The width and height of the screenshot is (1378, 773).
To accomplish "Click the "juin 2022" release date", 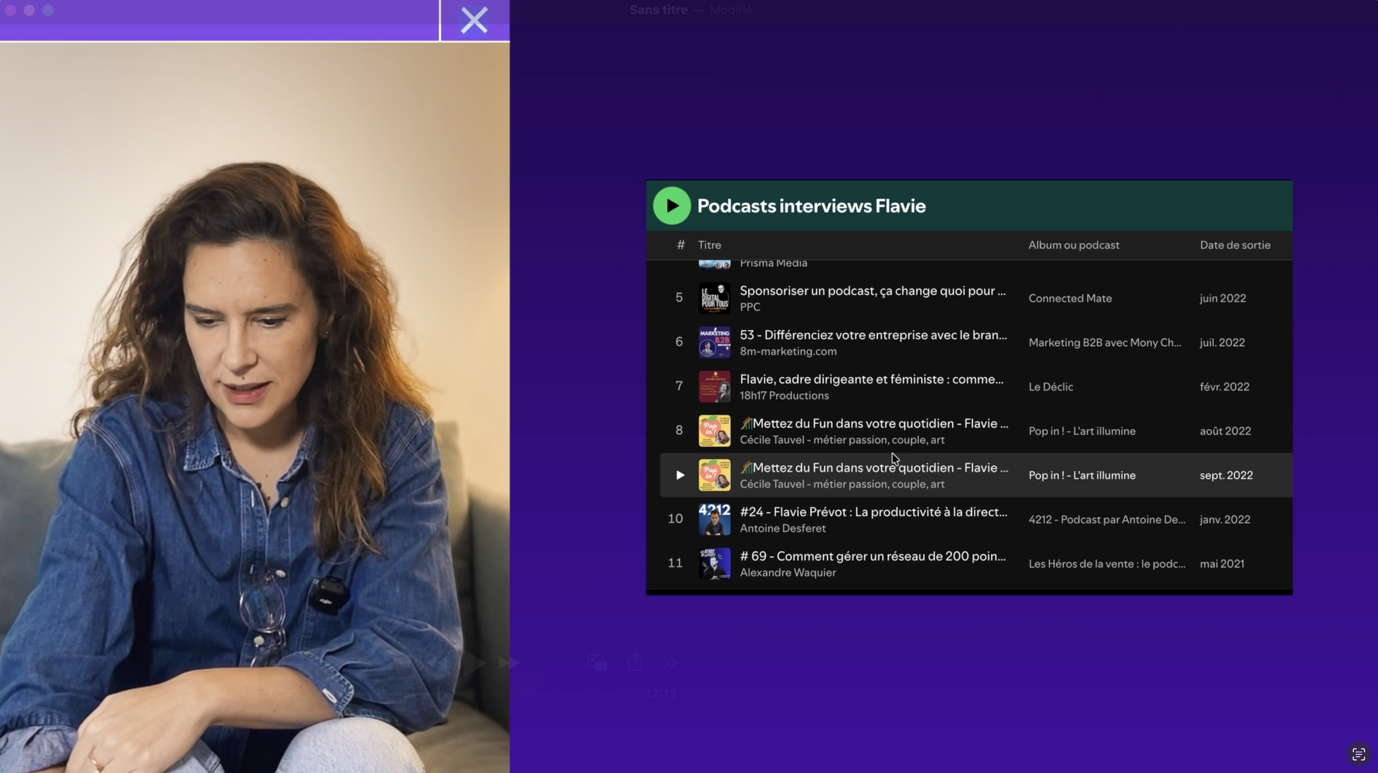I will tap(1223, 298).
